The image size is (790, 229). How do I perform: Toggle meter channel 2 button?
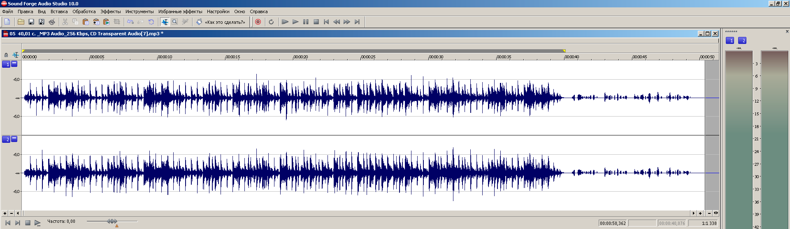click(x=742, y=40)
